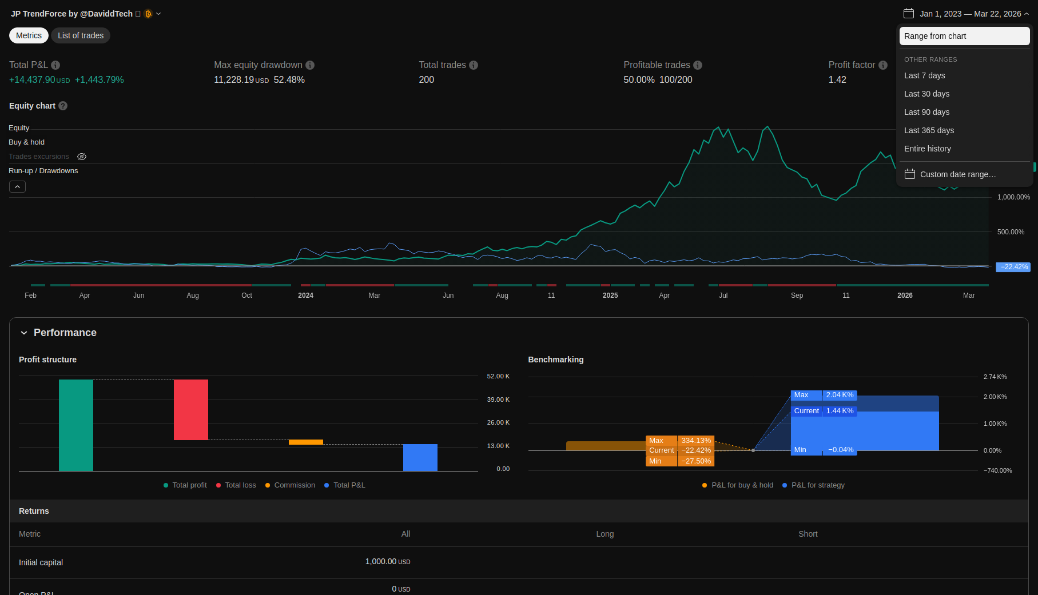The image size is (1038, 595).
Task: Click the Profitable trades info icon
Action: pyautogui.click(x=698, y=65)
